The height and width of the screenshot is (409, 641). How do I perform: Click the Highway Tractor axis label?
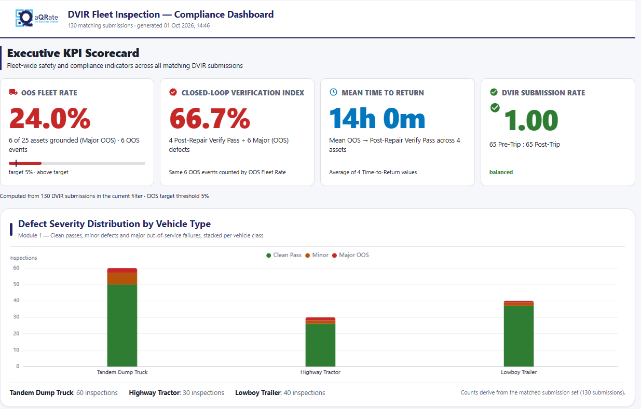[320, 372]
